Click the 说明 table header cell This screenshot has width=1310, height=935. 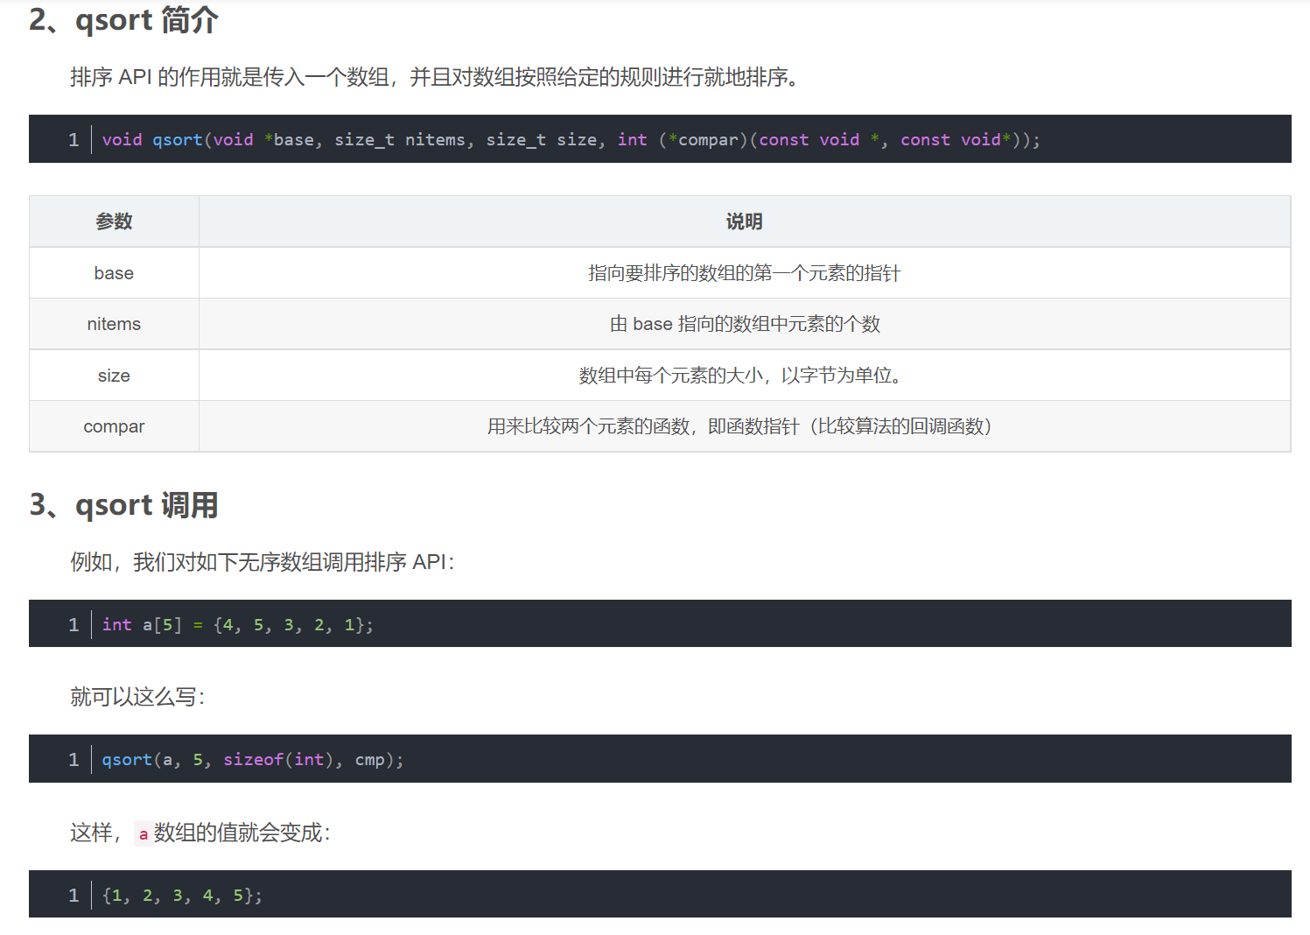[x=745, y=221]
